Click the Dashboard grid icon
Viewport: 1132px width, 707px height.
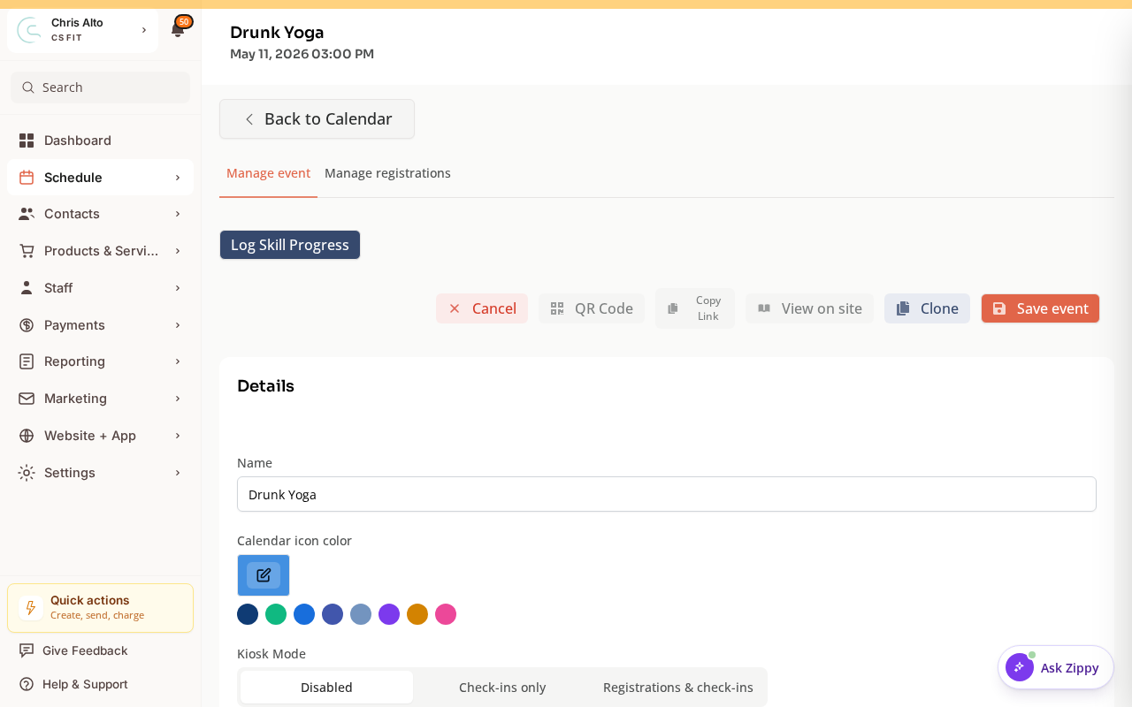pos(27,141)
